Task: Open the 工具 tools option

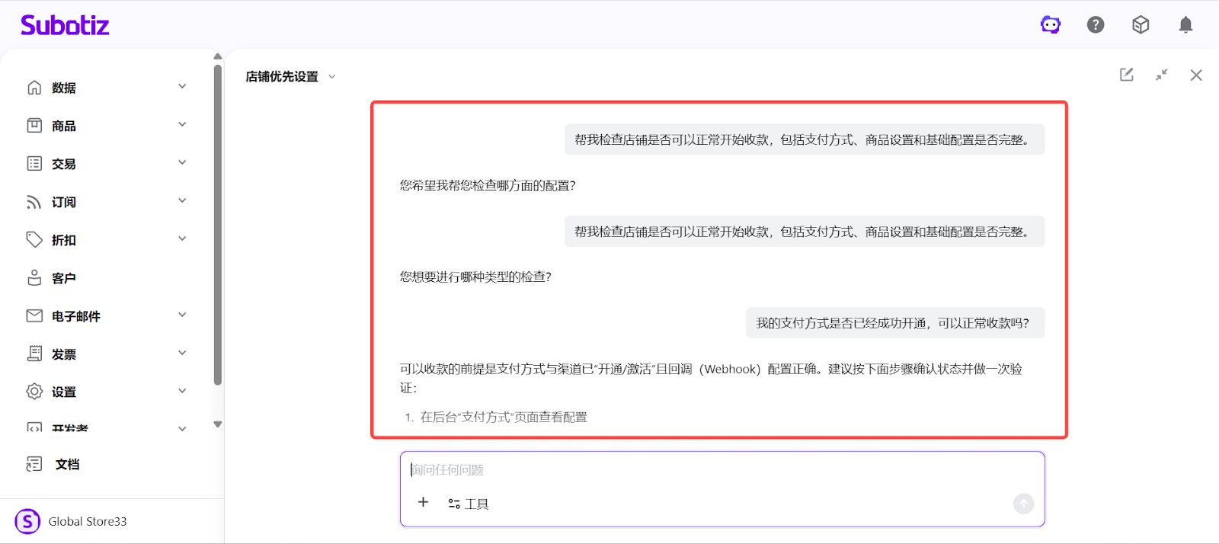Action: [469, 504]
